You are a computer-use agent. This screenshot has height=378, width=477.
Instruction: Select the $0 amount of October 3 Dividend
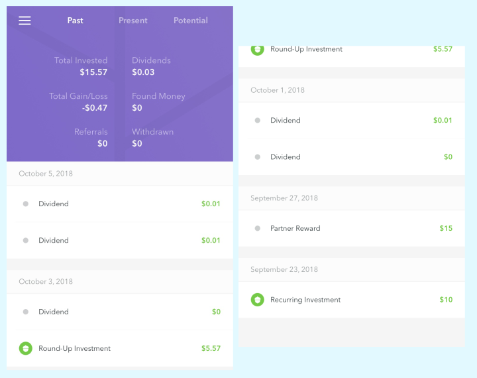[x=216, y=312]
